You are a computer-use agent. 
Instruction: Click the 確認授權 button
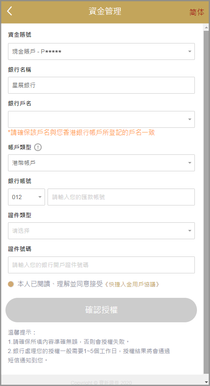click(x=101, y=310)
